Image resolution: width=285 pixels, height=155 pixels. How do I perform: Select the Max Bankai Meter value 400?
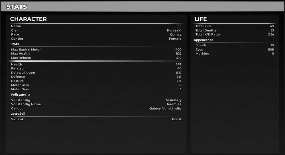[x=178, y=49]
